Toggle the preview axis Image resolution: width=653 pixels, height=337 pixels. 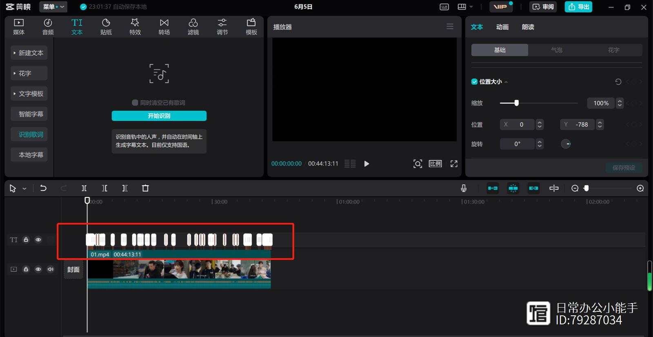(x=554, y=188)
